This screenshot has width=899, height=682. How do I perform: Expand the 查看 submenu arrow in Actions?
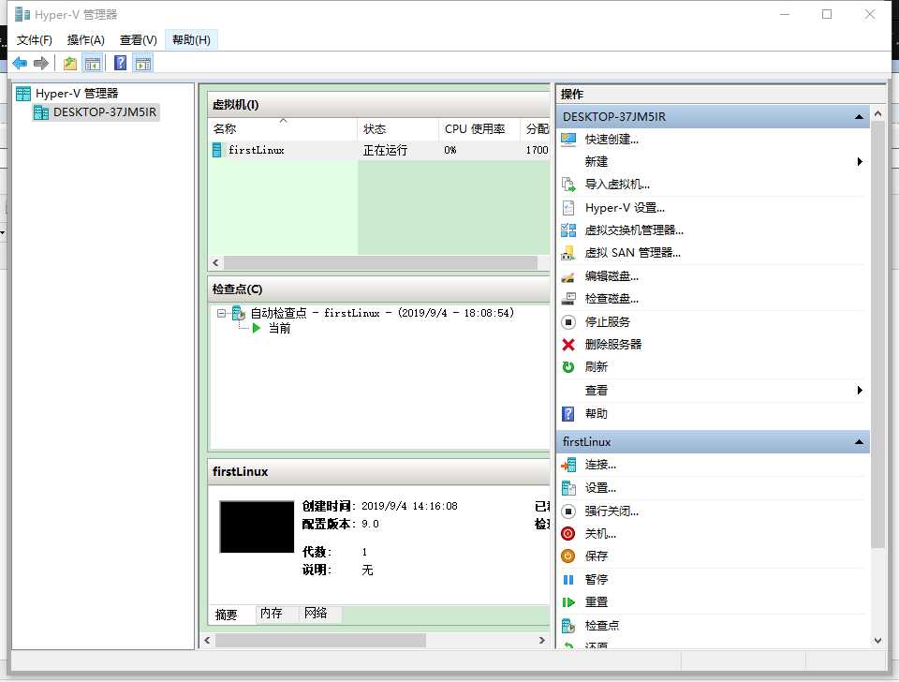tap(860, 391)
